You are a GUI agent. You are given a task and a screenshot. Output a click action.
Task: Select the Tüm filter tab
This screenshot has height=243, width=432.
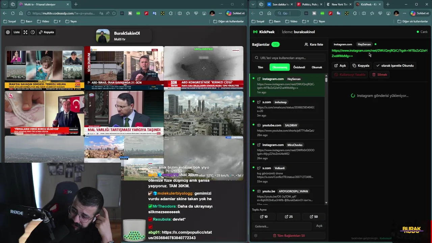pos(261,67)
